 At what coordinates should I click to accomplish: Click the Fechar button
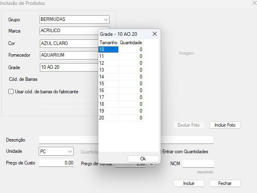pyautogui.click(x=225, y=183)
